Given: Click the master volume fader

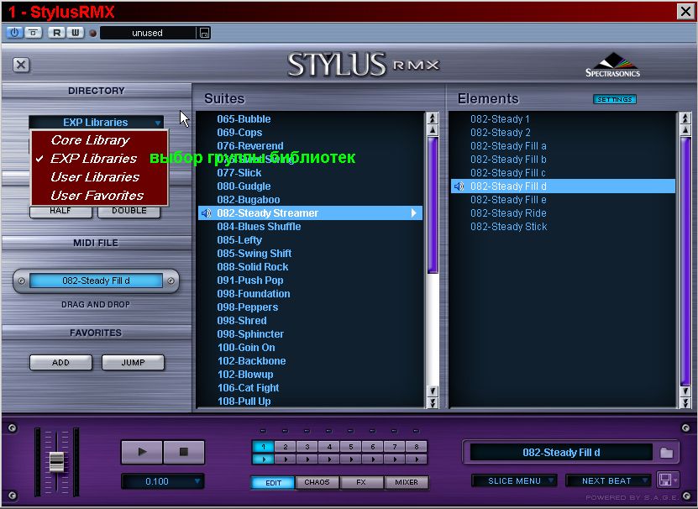Looking at the screenshot, I should (56, 462).
